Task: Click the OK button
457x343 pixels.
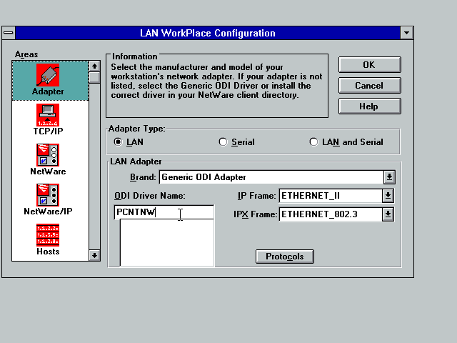Action: [370, 64]
